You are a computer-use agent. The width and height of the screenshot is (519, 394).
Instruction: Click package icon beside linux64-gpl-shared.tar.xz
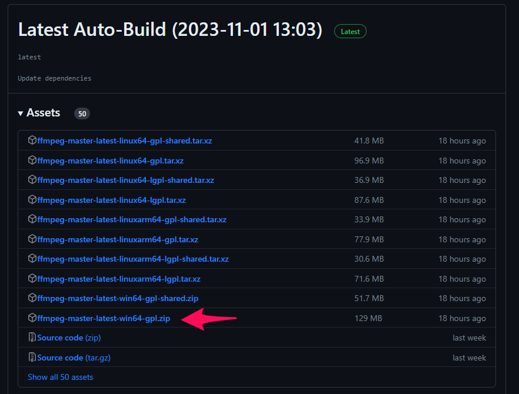point(32,141)
